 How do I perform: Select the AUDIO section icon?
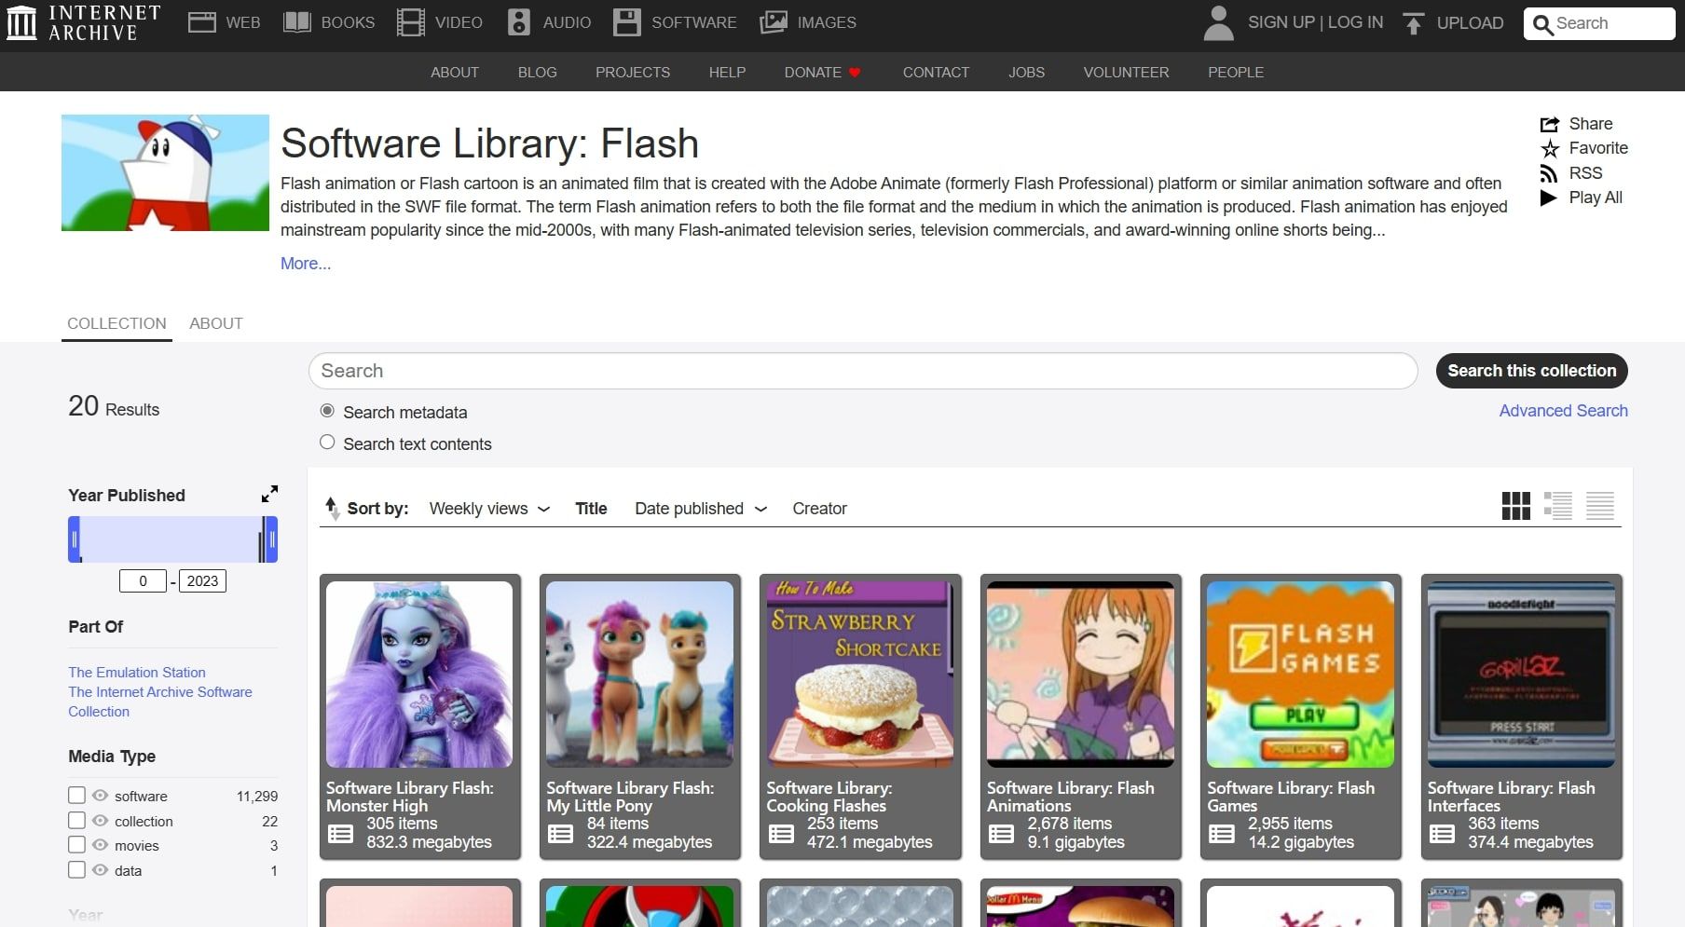pyautogui.click(x=519, y=21)
